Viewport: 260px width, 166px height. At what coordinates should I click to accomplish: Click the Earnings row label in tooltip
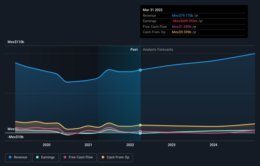tap(149, 21)
